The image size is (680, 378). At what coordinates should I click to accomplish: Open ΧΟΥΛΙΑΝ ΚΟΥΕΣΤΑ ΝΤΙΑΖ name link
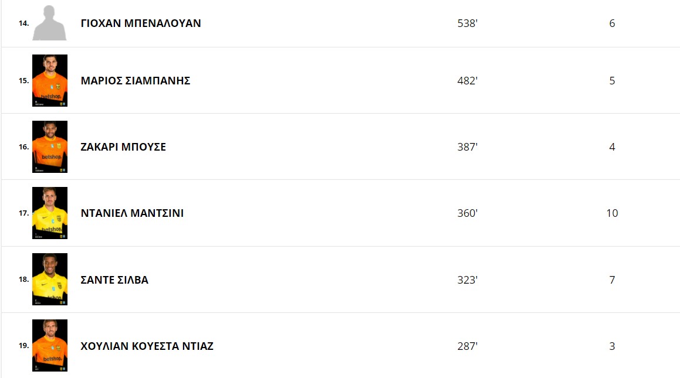147,346
